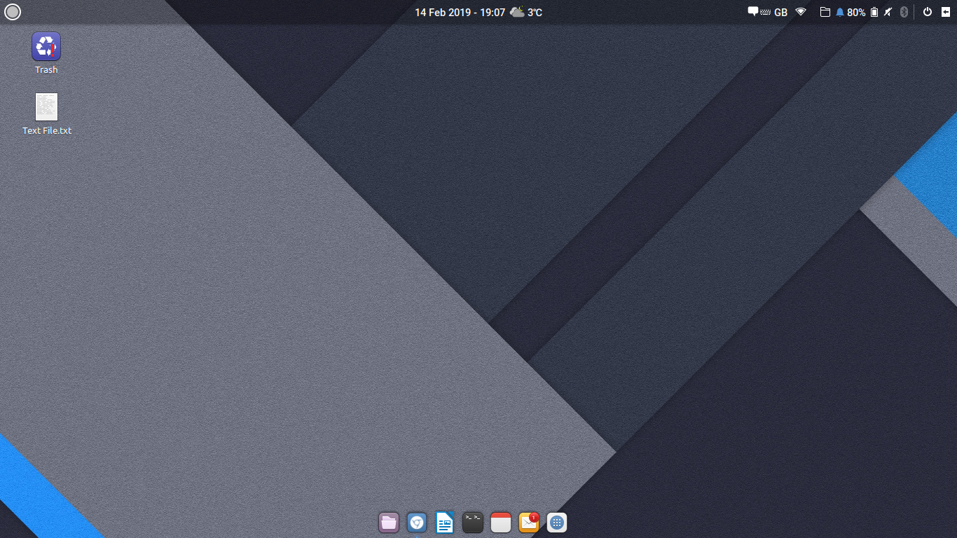The width and height of the screenshot is (957, 538).
Task: Open the Mail app with unread badge
Action: (529, 523)
